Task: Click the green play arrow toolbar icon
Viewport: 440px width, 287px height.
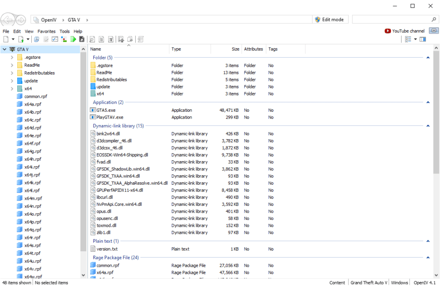Action: tap(73, 39)
